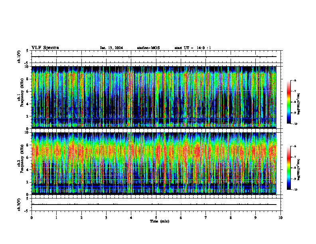Click the upper color bar's log(PSD) label
The height and width of the screenshot is (244, 316).
(x=299, y=104)
